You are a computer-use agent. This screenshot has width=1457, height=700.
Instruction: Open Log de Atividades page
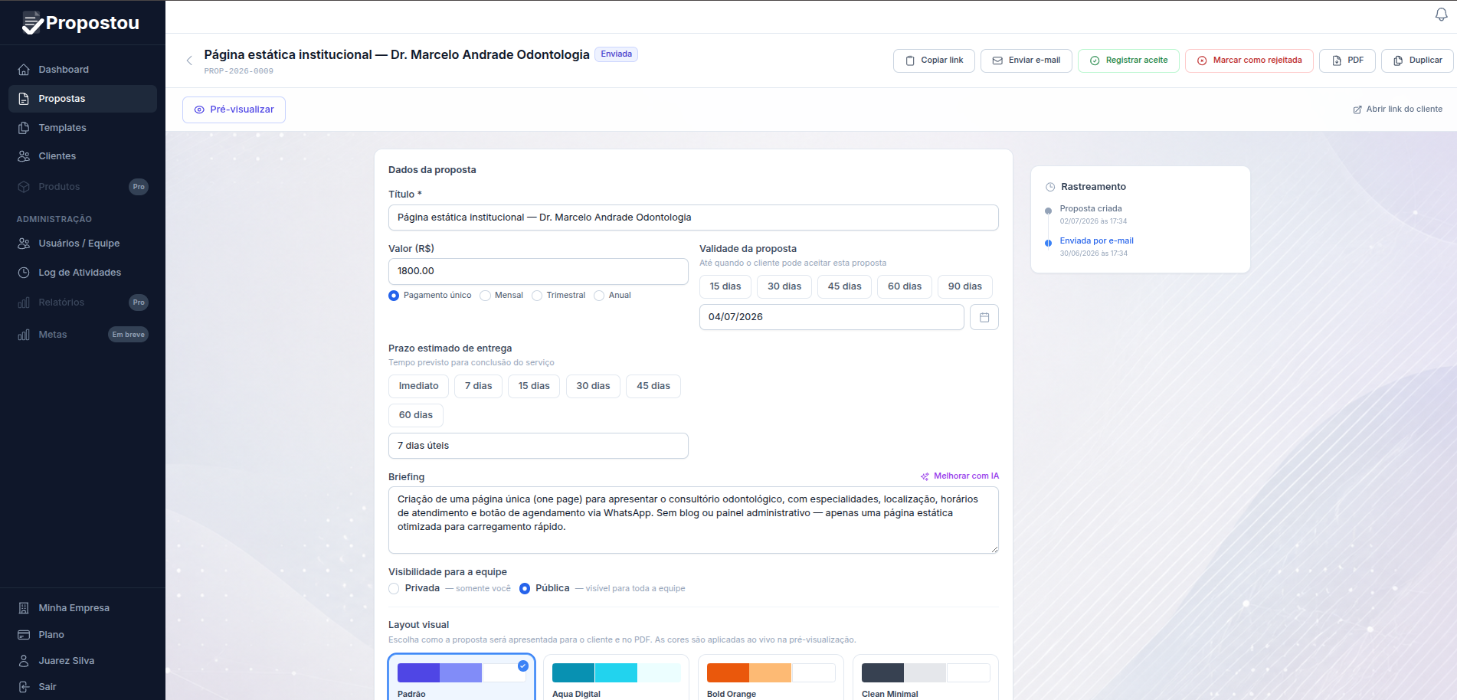pos(83,273)
